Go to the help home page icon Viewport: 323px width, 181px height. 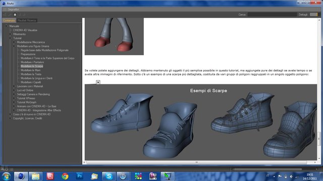pos(15,15)
